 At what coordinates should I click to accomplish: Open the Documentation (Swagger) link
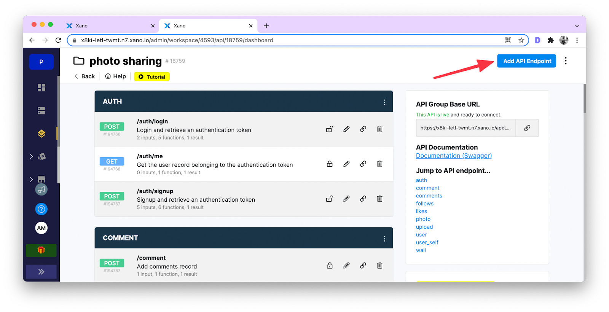pos(454,156)
